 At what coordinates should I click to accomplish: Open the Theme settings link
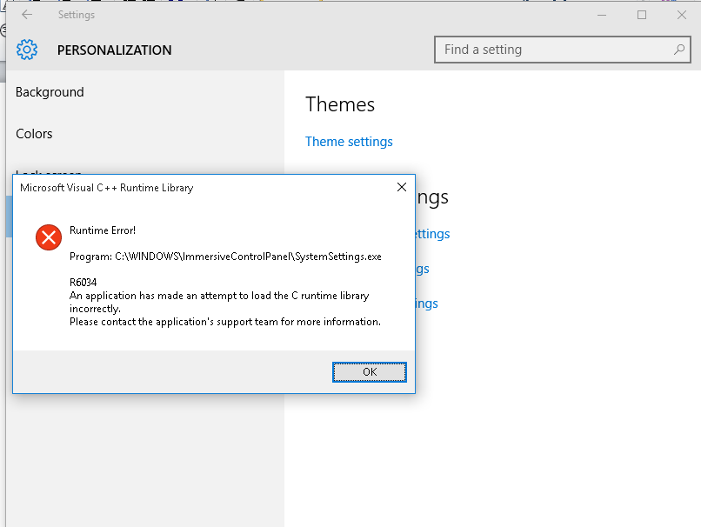click(349, 142)
